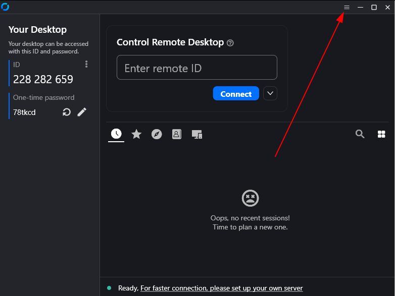
Task: Click the password value 78tkcd
Action: point(24,112)
